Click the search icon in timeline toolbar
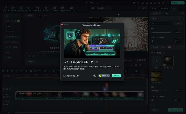The image size is (186, 114). [8, 71]
